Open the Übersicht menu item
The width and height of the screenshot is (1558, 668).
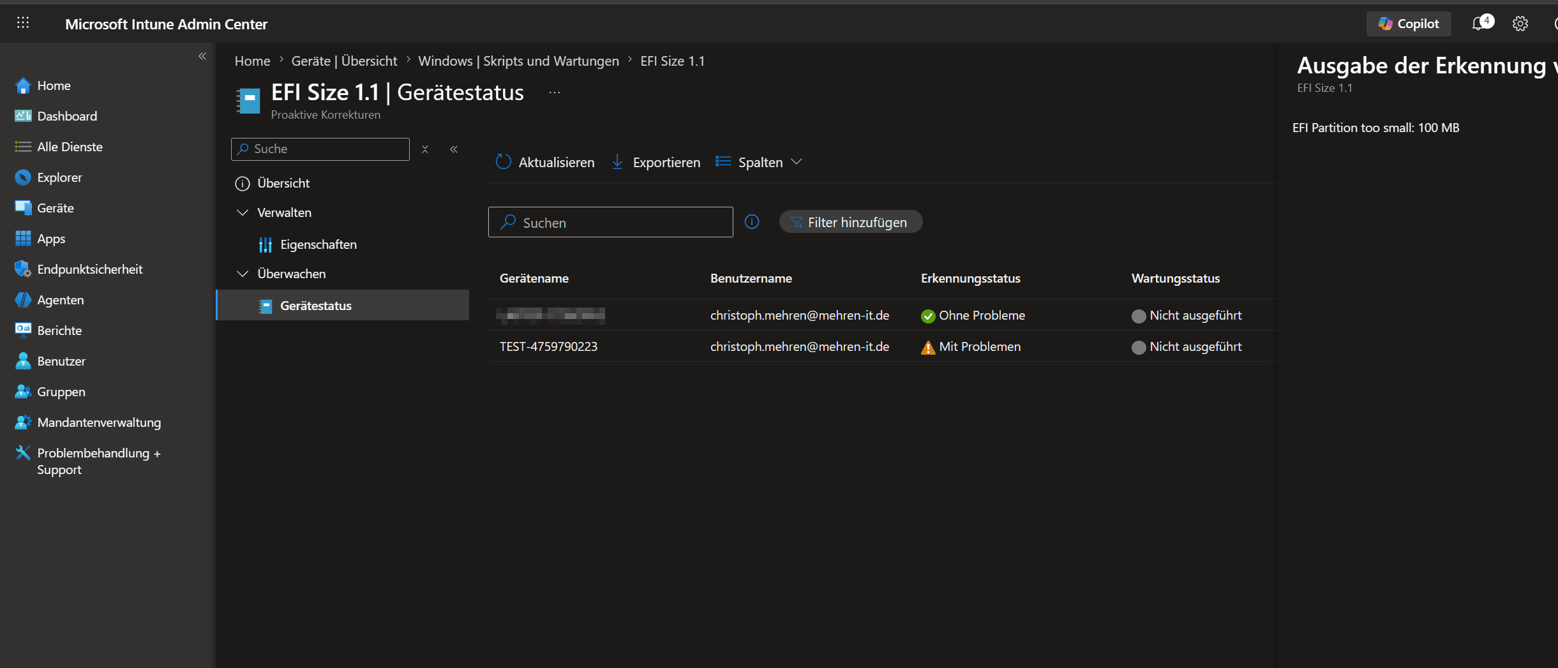tap(283, 183)
